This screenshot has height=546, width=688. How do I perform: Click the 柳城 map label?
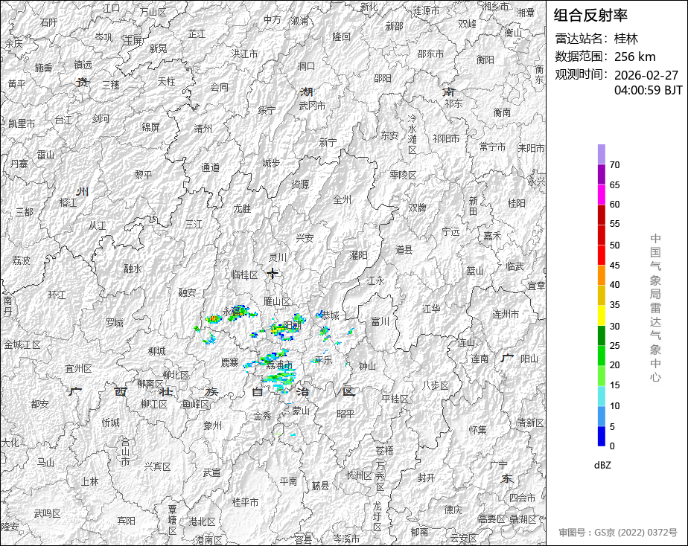[156, 351]
